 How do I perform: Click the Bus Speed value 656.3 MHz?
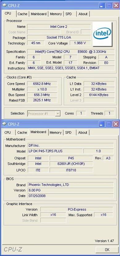pos(42,95)
